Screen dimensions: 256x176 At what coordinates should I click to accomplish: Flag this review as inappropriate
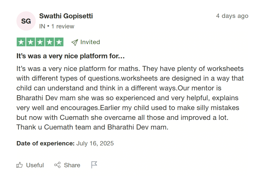pos(94,165)
